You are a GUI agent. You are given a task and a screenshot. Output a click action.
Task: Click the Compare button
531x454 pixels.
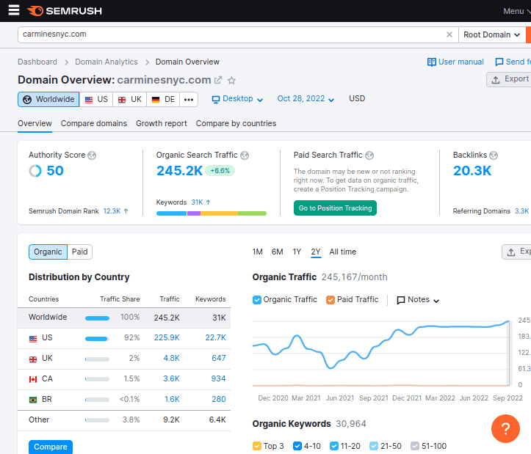(x=51, y=447)
